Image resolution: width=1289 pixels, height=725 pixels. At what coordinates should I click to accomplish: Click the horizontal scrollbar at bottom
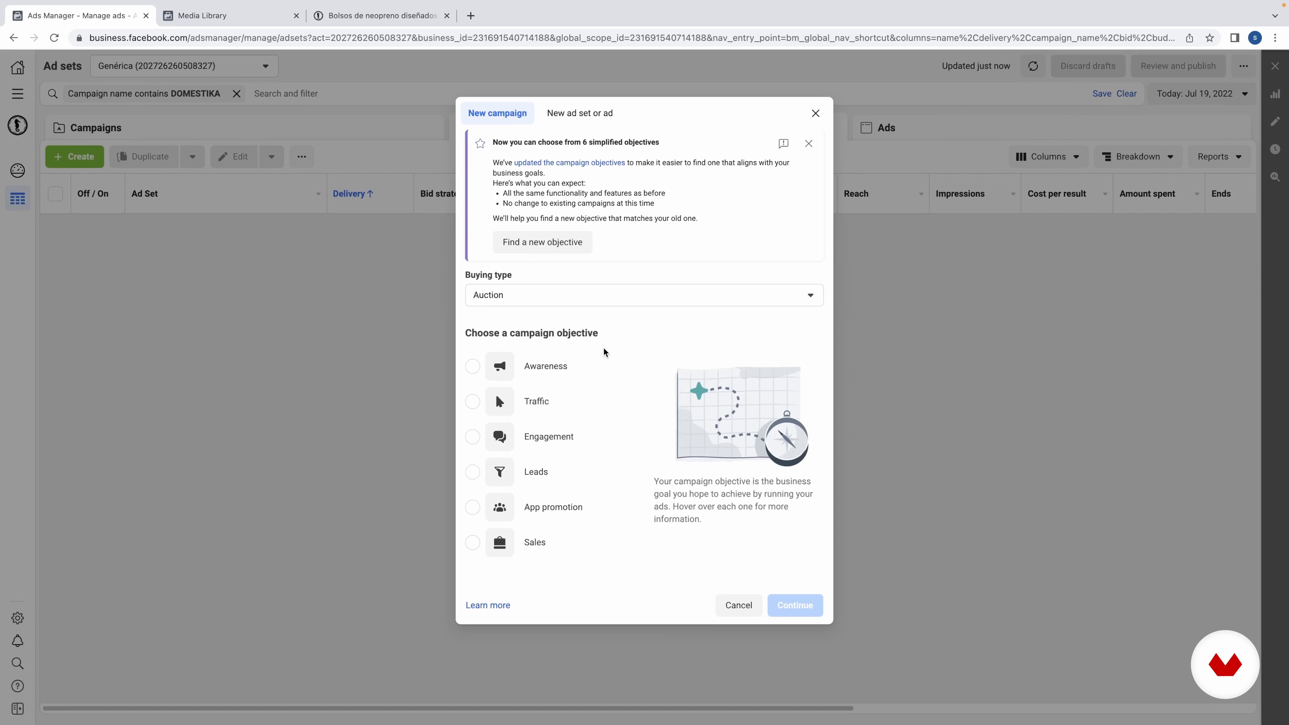coord(448,708)
